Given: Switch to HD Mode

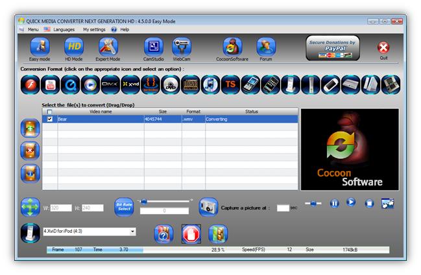Looking at the screenshot, I should (74, 47).
